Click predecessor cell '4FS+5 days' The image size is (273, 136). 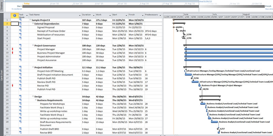[151, 35]
